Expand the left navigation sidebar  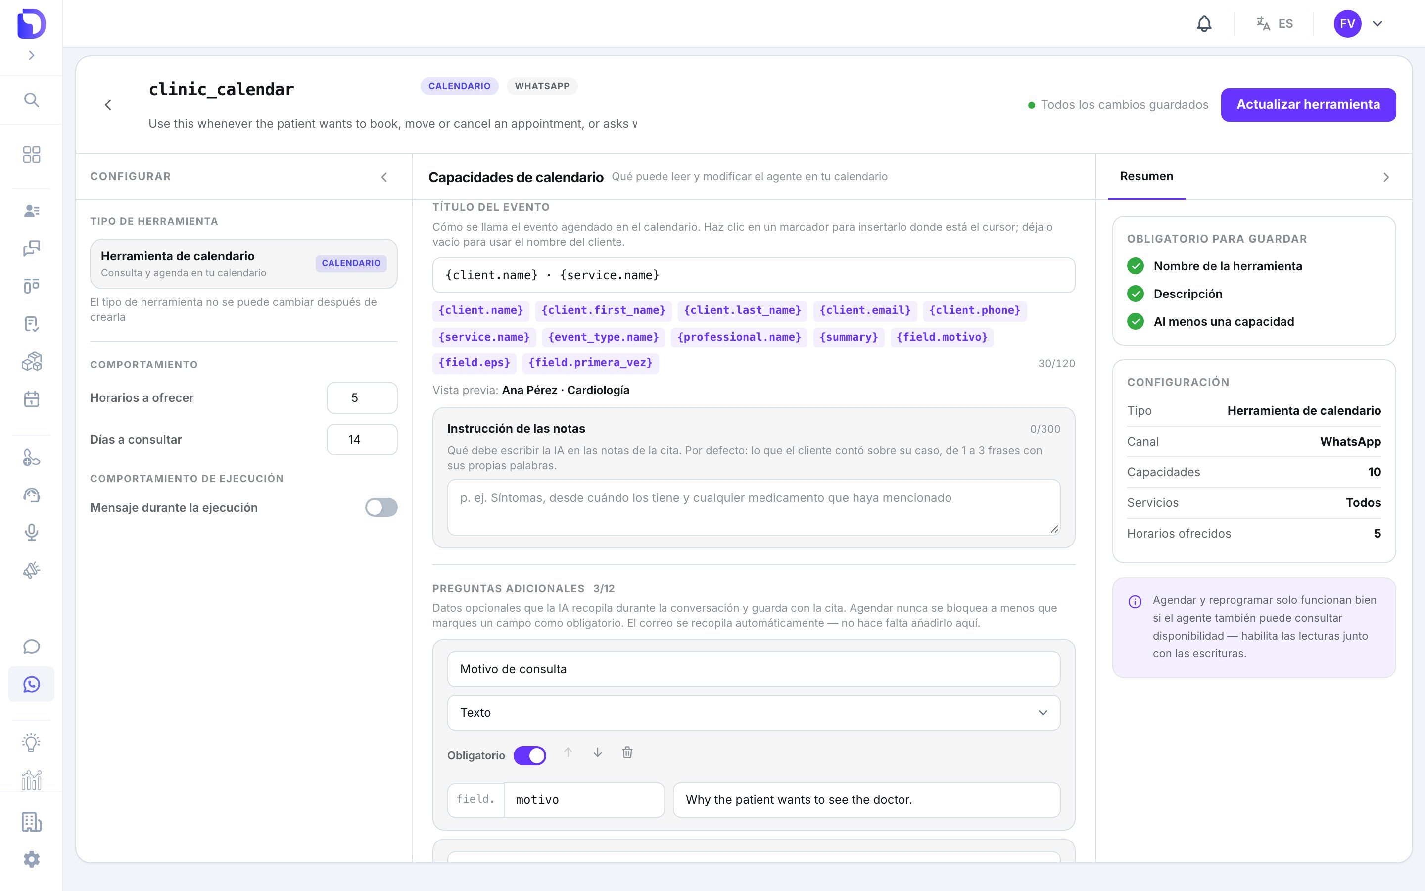32,55
